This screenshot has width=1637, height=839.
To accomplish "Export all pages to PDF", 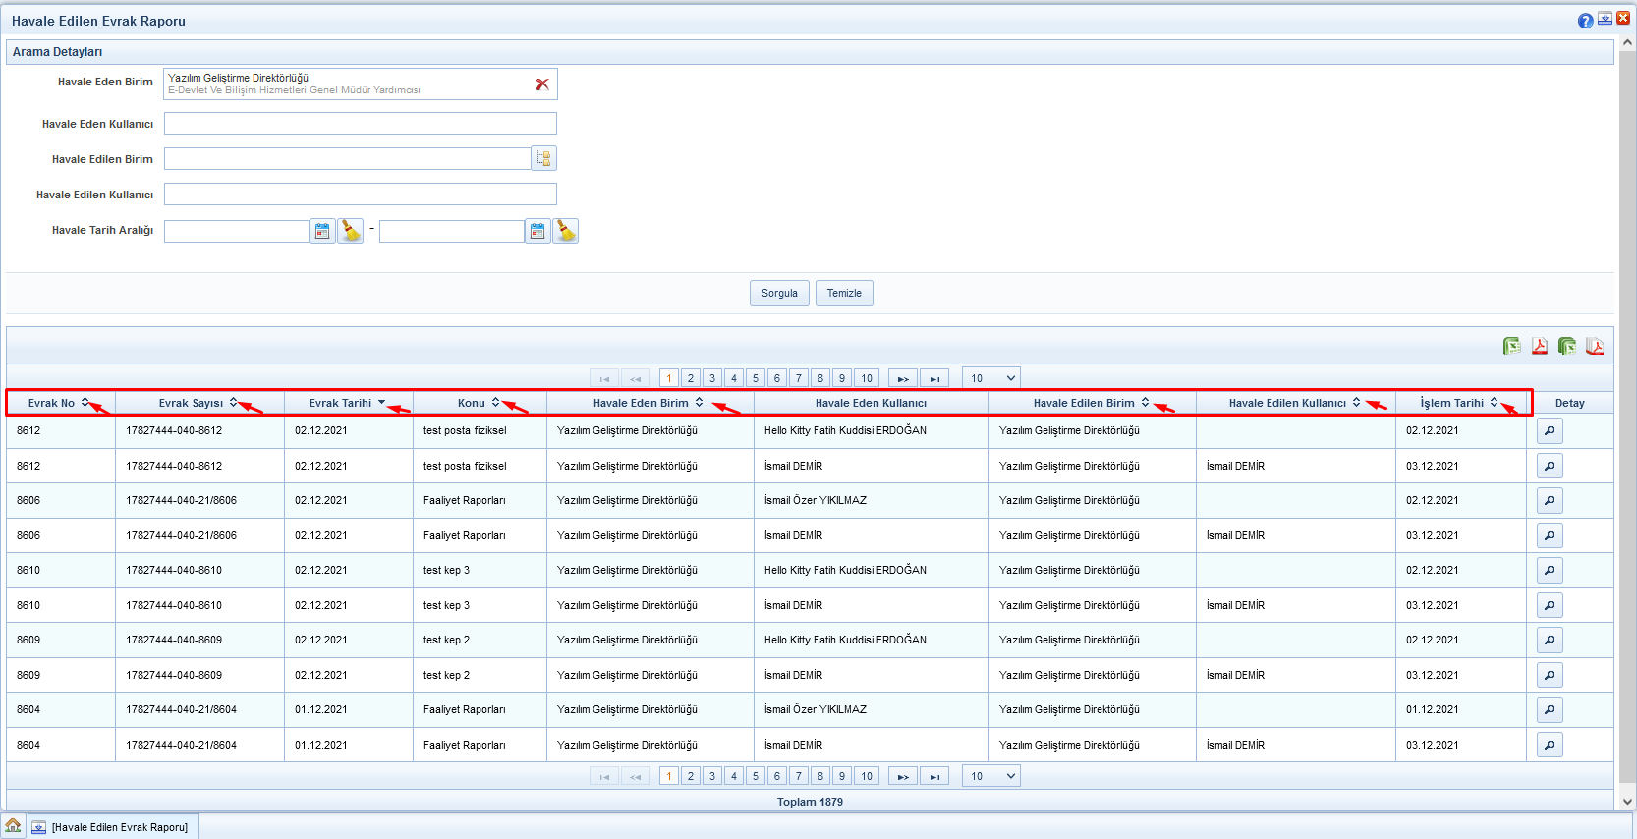I will click(1594, 346).
